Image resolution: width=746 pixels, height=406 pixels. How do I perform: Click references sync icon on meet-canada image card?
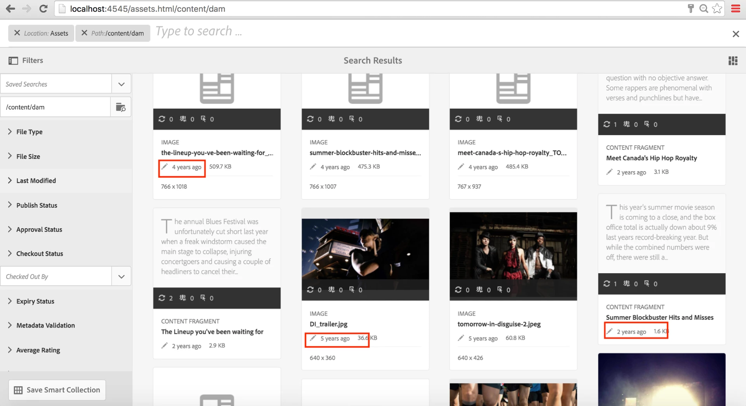click(458, 119)
